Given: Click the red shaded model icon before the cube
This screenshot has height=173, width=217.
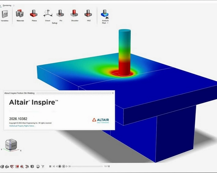Looking at the screenshot, I should click(27, 167).
